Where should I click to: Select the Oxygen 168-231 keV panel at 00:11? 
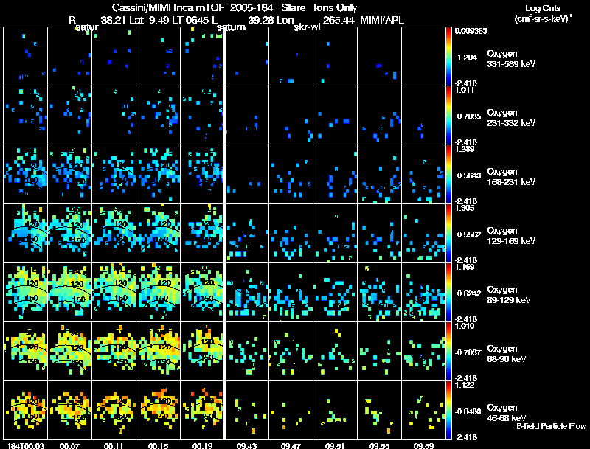[114, 175]
